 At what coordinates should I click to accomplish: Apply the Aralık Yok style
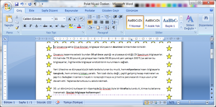(152, 22)
